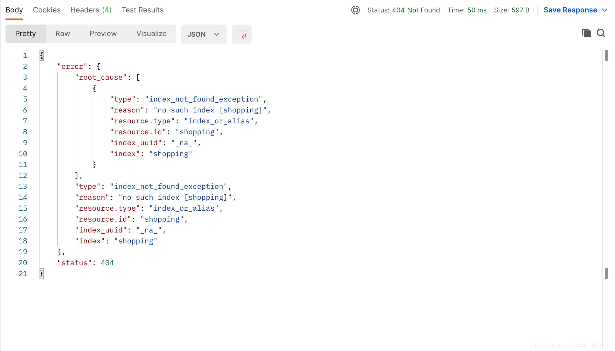Click "_na_" value on line 9
Image resolution: width=615 pixels, height=351 pixels.
point(184,143)
